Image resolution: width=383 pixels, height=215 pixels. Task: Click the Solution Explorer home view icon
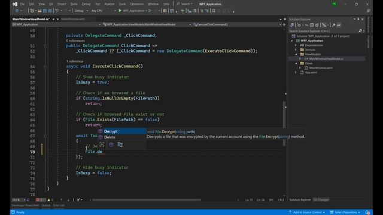291,25
